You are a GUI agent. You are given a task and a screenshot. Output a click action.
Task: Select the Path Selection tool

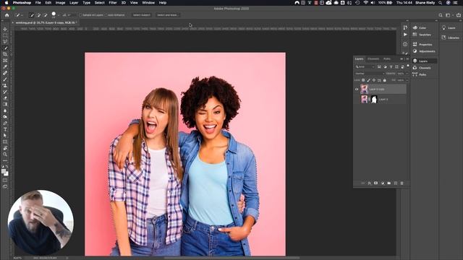(x=5, y=136)
